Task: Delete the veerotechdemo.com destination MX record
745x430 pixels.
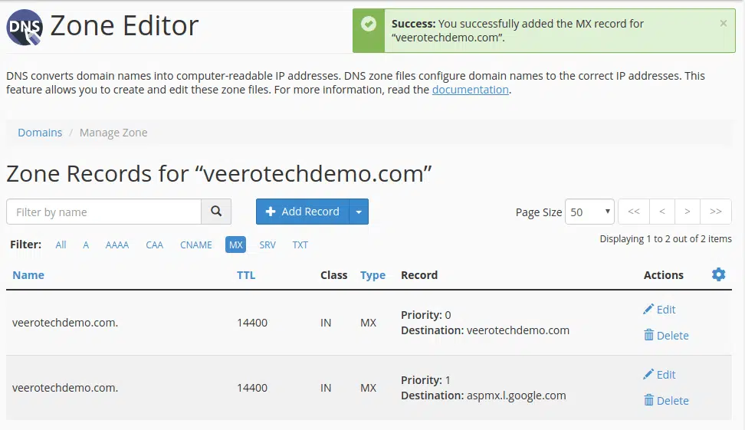Action: [666, 336]
